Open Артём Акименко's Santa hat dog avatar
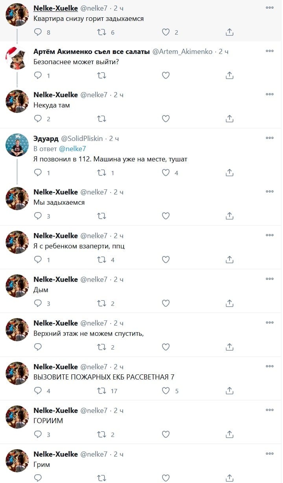Screen dimensions: 283x483 point(17,58)
